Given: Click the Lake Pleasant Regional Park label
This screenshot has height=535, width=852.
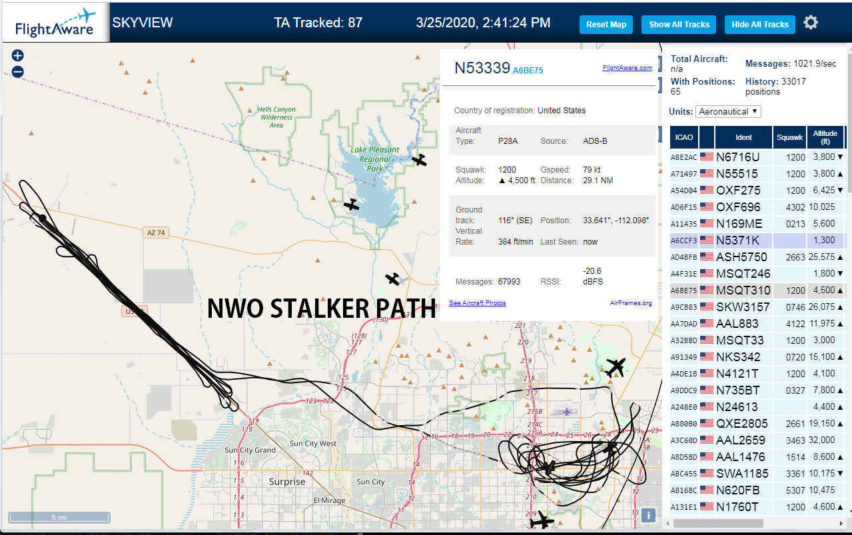Looking at the screenshot, I should point(375,159).
